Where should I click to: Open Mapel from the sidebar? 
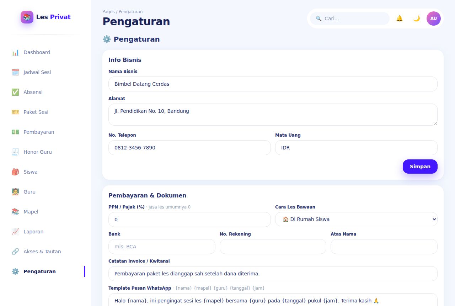(x=45, y=212)
